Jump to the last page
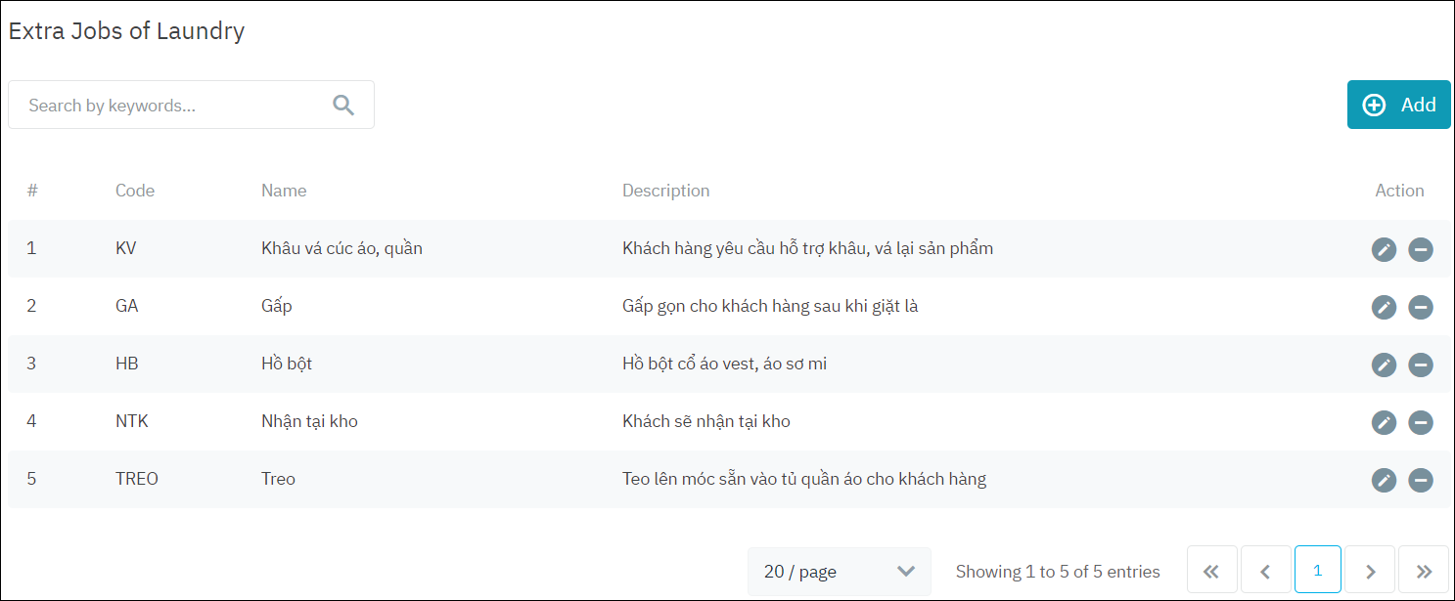 coord(1423,571)
